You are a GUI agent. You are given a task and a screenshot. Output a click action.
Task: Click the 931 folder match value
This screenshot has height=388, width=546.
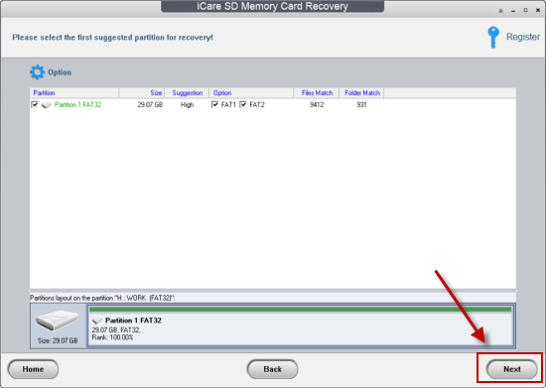pyautogui.click(x=361, y=105)
